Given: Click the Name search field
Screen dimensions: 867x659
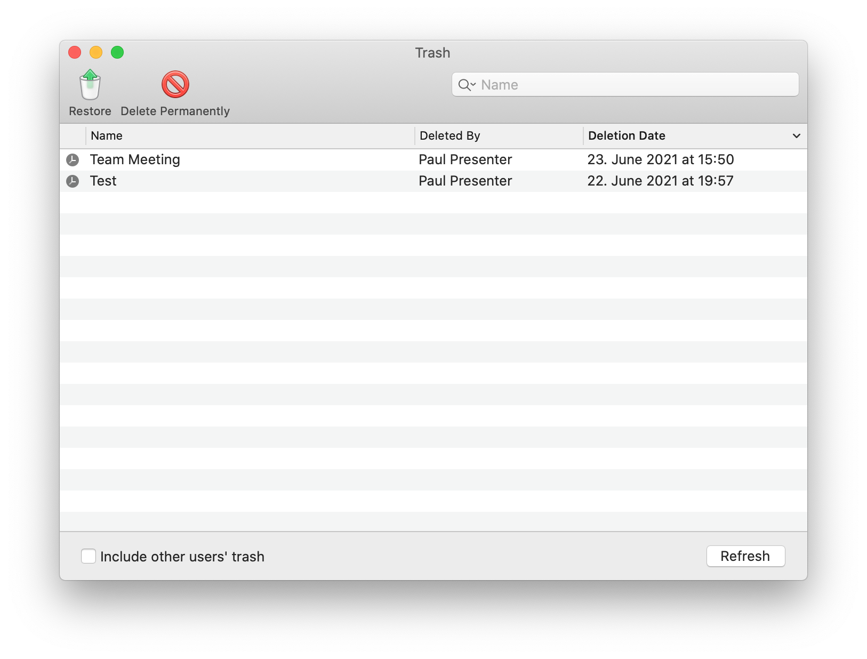Looking at the screenshot, I should [625, 85].
